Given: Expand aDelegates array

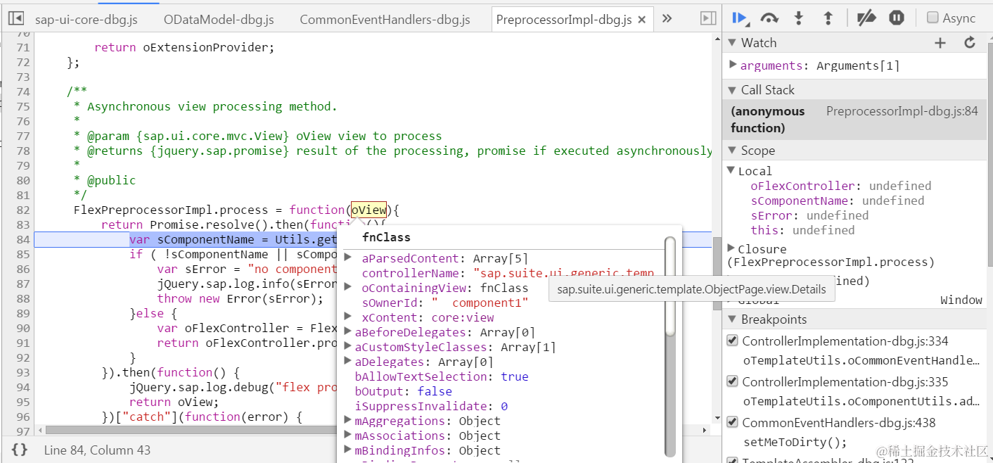Looking at the screenshot, I should pos(348,361).
